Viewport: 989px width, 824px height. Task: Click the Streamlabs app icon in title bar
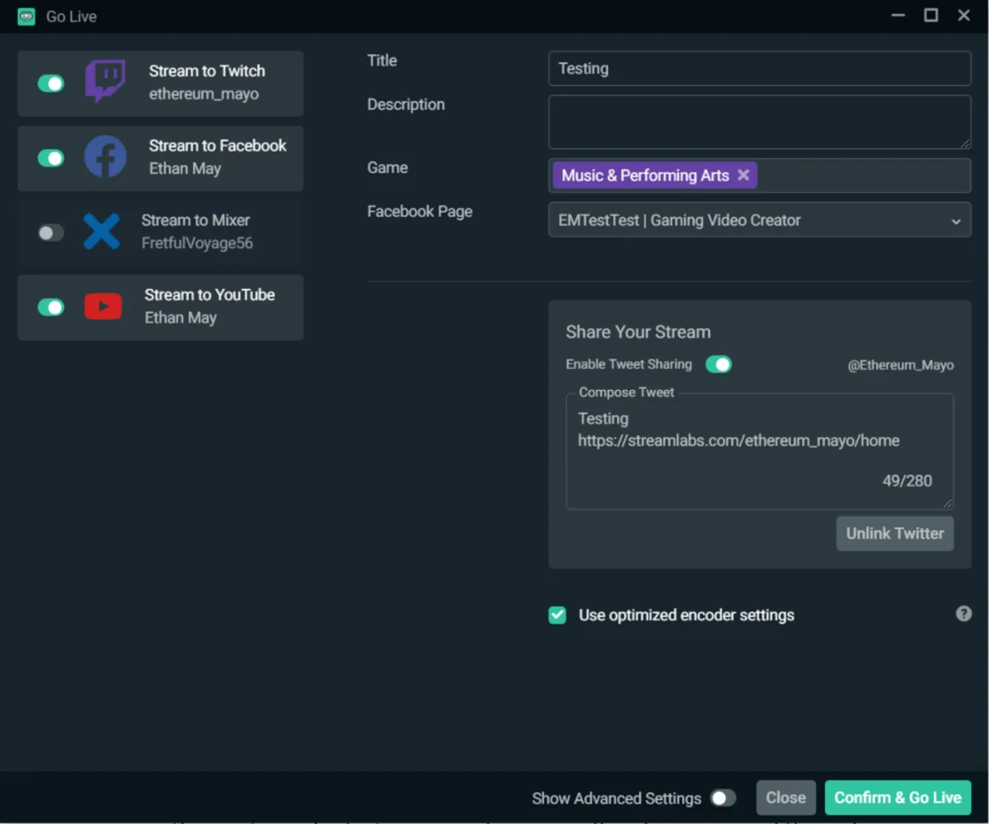tap(26, 16)
